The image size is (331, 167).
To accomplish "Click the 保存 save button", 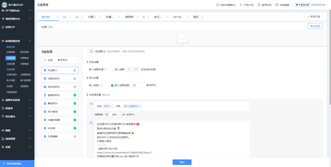I will coord(182,162).
